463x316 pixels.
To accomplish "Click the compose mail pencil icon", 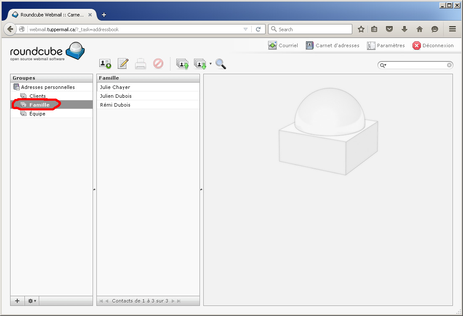I will 123,64.
